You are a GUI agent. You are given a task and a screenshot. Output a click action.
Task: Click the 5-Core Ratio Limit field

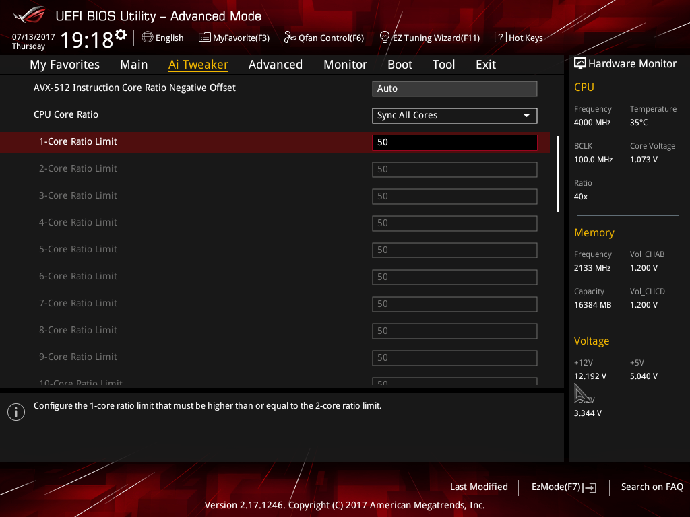coord(455,250)
